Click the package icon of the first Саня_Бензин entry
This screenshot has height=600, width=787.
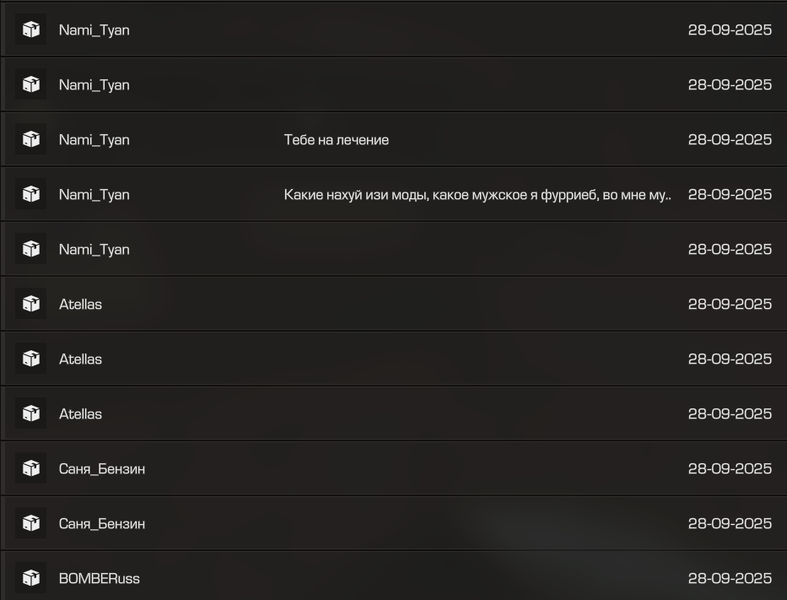pyautogui.click(x=30, y=468)
